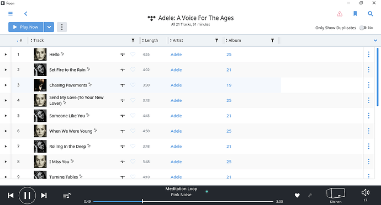Open album 19 link for Chasing Pavements
This screenshot has height=205, width=381.
229,85
